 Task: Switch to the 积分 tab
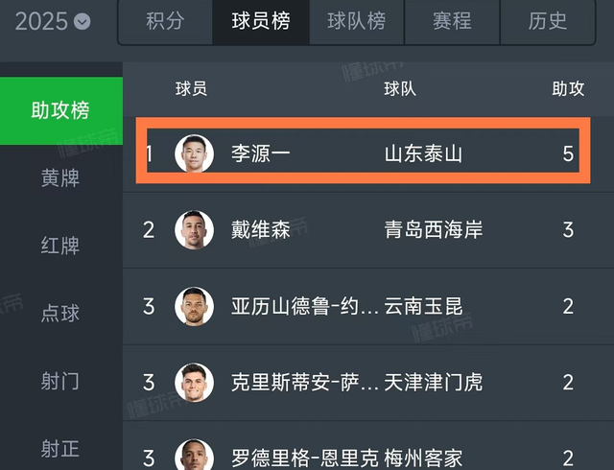tap(165, 21)
